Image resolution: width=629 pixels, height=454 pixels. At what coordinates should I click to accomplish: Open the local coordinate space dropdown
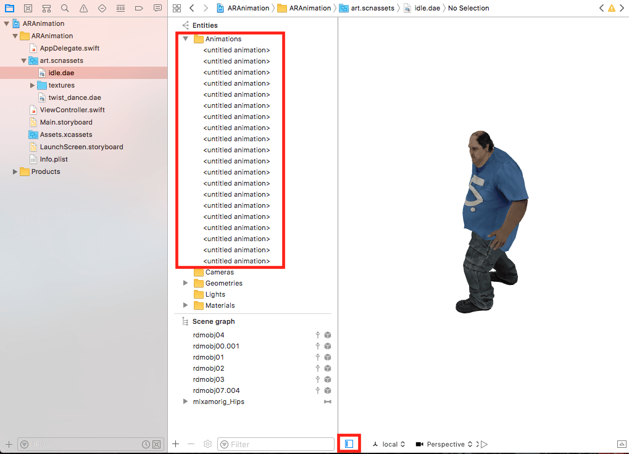[x=389, y=444]
